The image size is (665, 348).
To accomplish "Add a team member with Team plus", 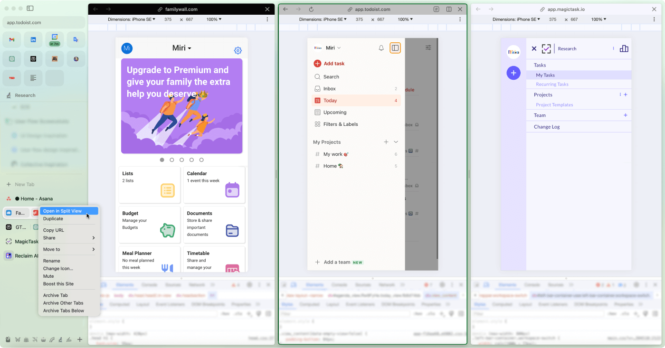I will click(626, 115).
